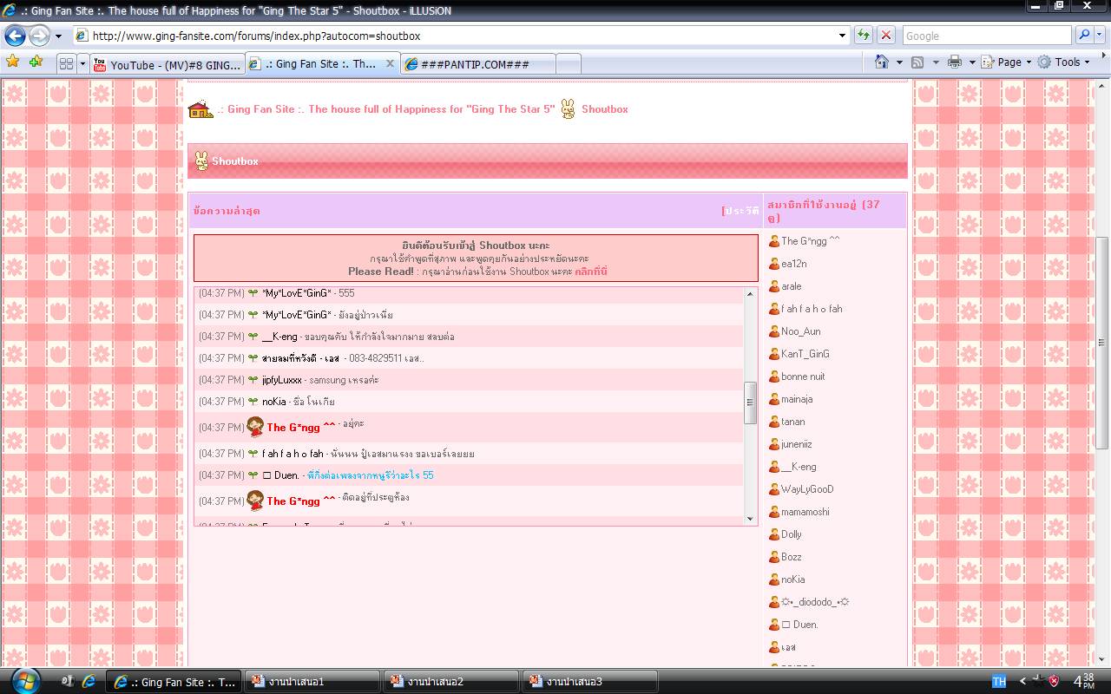Open the Shoutbox breadcrumb link
Image resolution: width=1111 pixels, height=694 pixels.
click(605, 109)
